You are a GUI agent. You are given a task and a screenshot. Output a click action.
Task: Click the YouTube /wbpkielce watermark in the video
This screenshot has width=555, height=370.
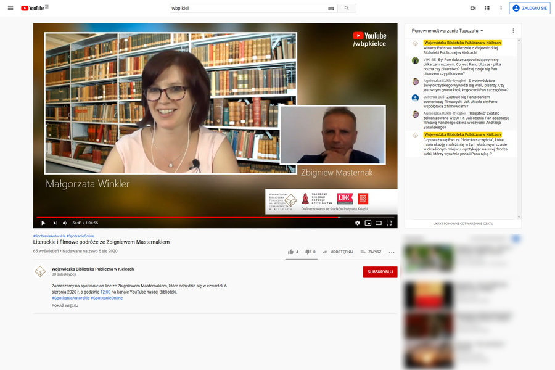pyautogui.click(x=369, y=39)
